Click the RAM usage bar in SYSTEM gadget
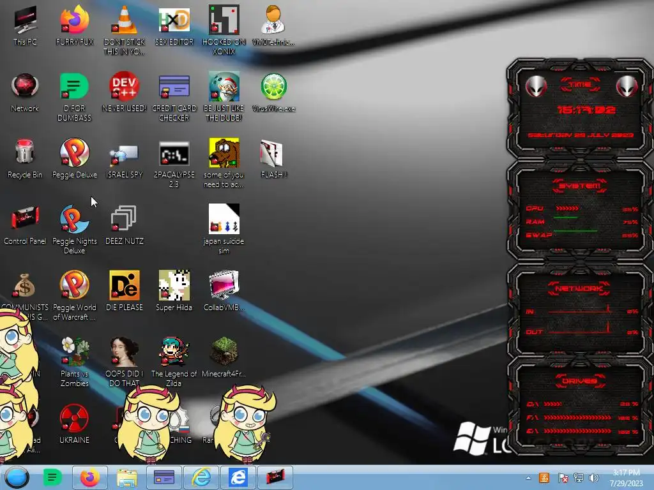The image size is (654, 490). coord(566,218)
